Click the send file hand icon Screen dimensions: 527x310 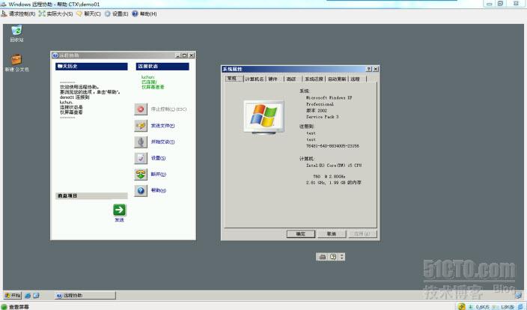(141, 126)
